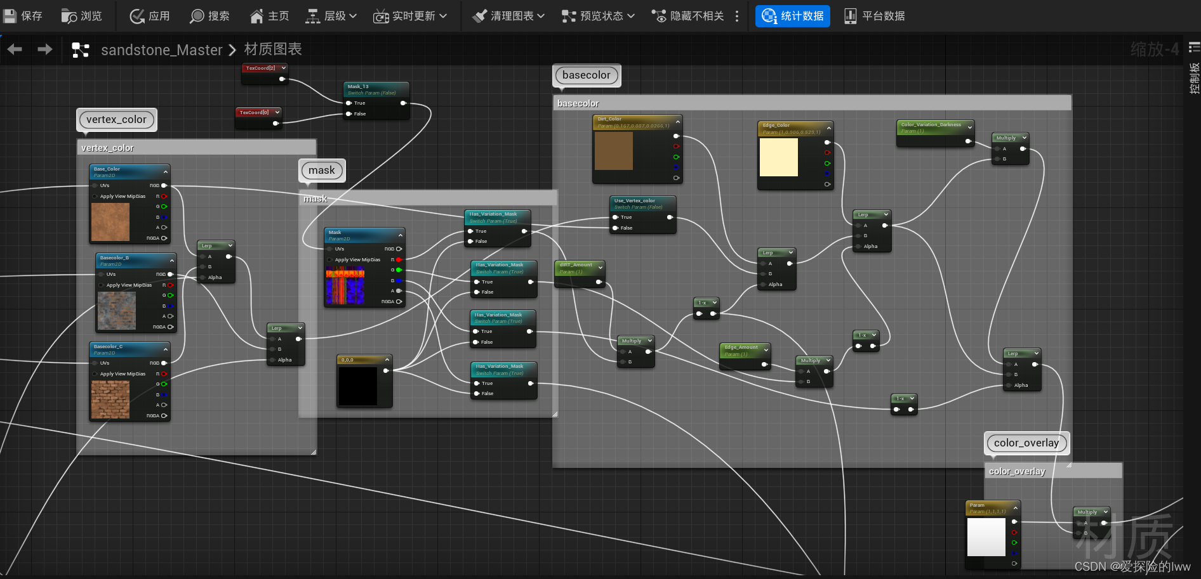Click the Browse (浏览) toolbar icon
The image size is (1201, 579).
(x=69, y=16)
